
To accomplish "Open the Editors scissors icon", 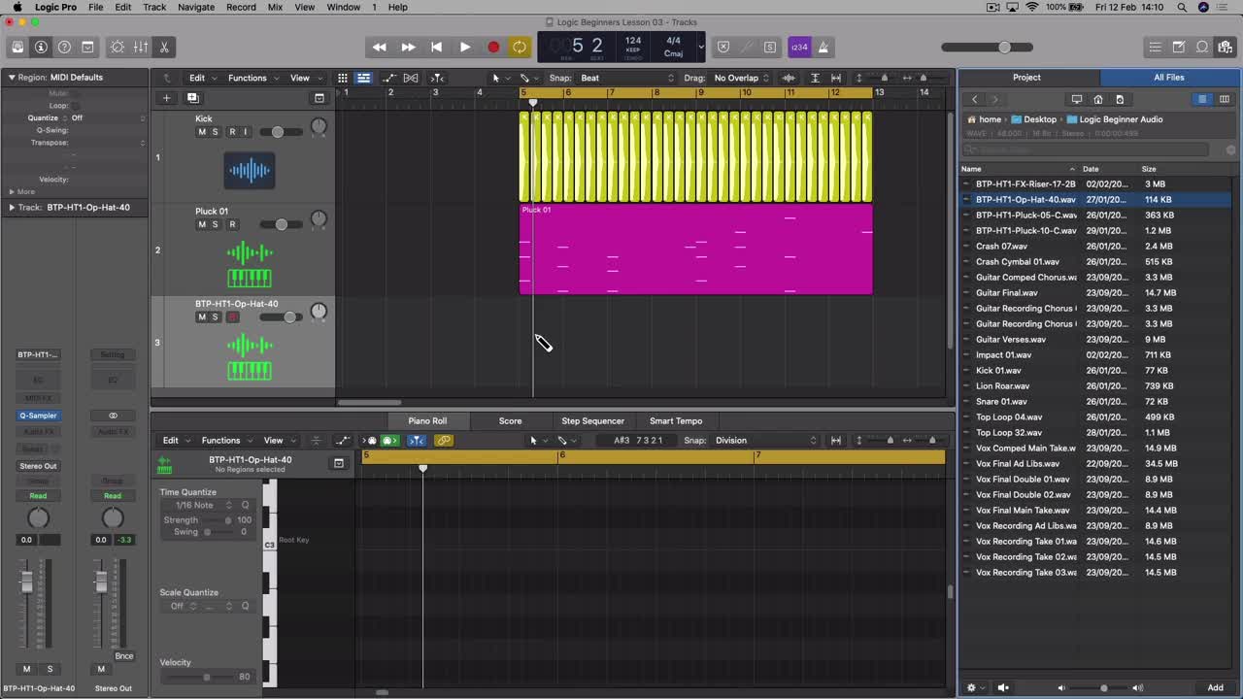I will pyautogui.click(x=164, y=47).
